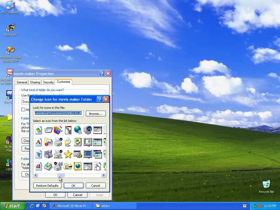Click Restore Defaults in Change Icon dialog
280x210 pixels.
click(47, 186)
